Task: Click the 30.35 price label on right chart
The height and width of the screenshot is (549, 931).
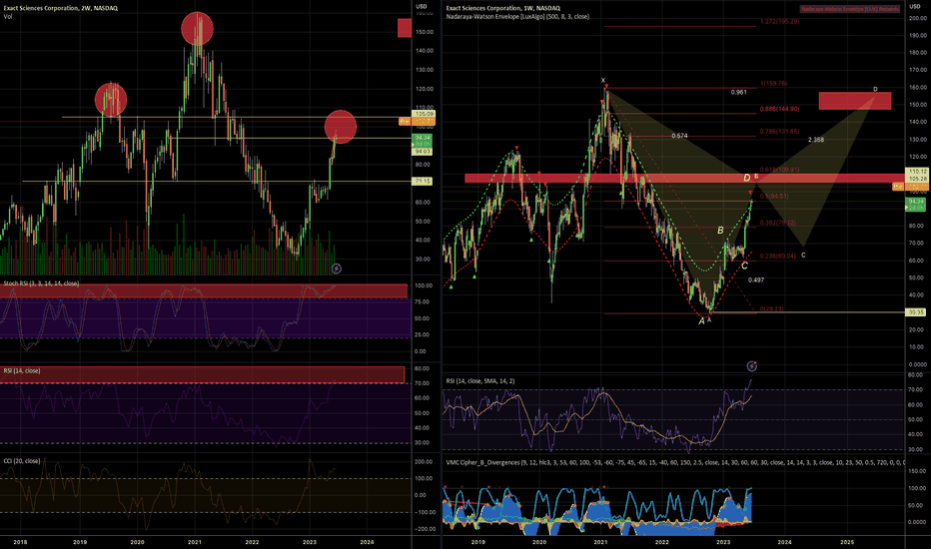Action: click(x=915, y=312)
